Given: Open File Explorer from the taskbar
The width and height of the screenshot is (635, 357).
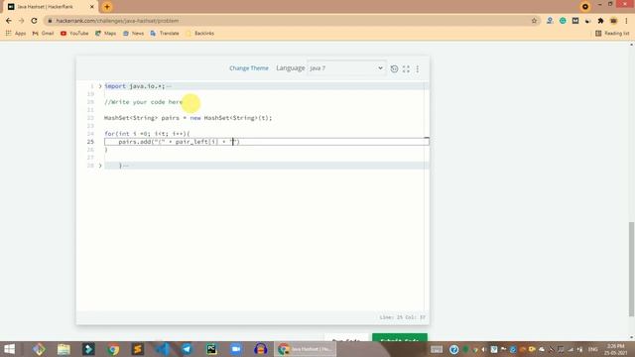Looking at the screenshot, I should tap(63, 349).
